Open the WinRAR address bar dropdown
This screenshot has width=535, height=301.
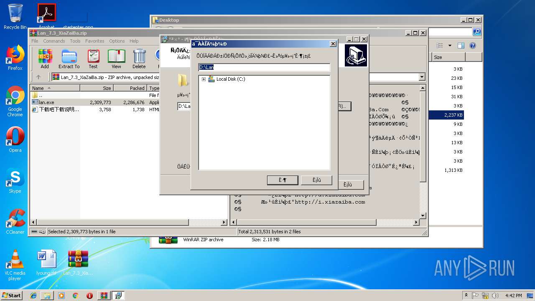coord(422,77)
